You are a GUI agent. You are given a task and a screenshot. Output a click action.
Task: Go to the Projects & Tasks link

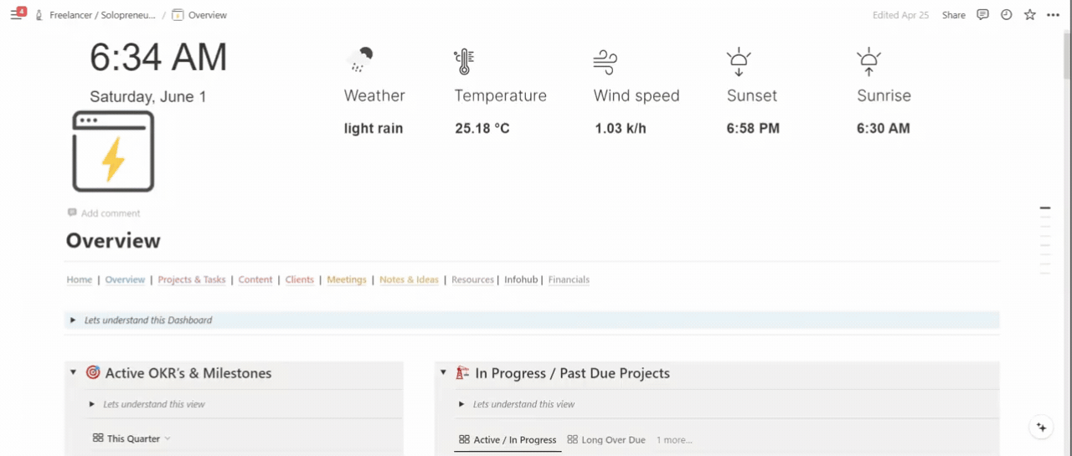191,279
